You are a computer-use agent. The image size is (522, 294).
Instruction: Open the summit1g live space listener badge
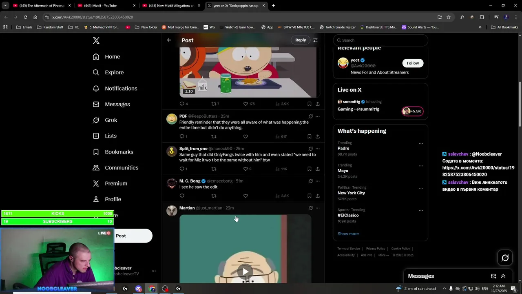413,111
